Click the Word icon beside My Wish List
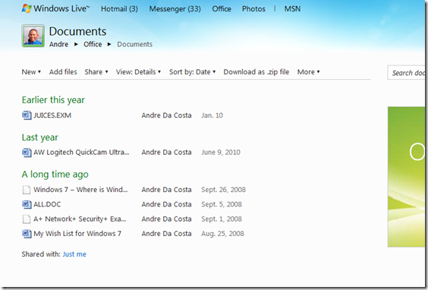Image resolution: width=428 pixels, height=290 pixels. [27, 234]
